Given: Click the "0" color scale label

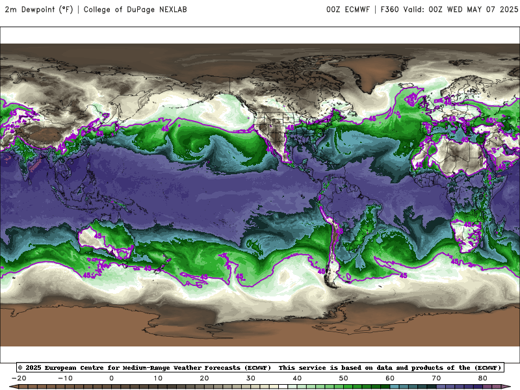Looking at the screenshot, I should 111,378.
